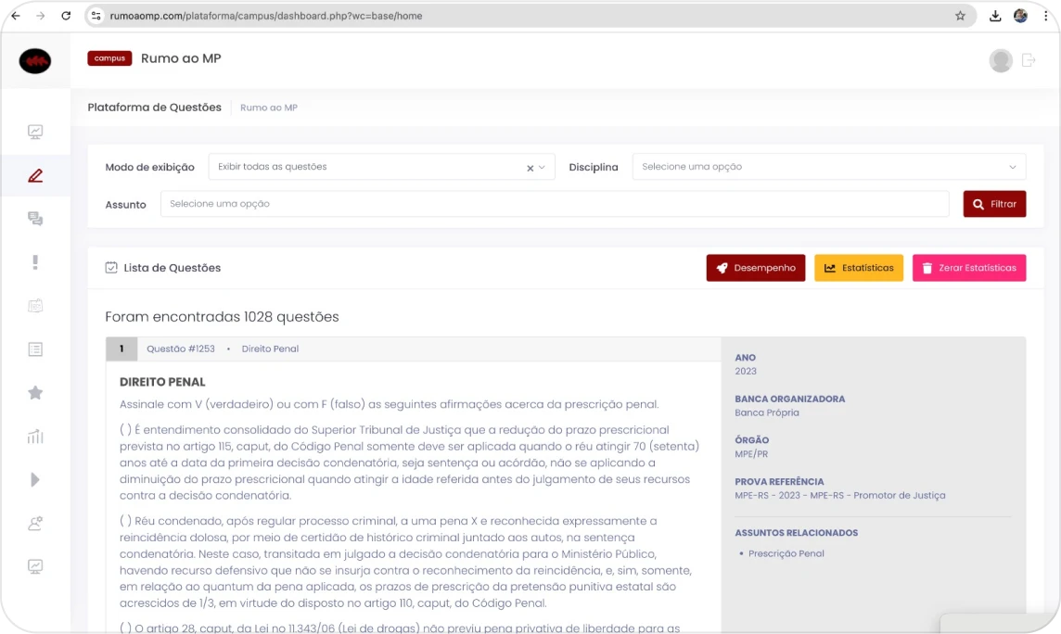Click the Desempenho button
The width and height of the screenshot is (1061, 634).
755,268
